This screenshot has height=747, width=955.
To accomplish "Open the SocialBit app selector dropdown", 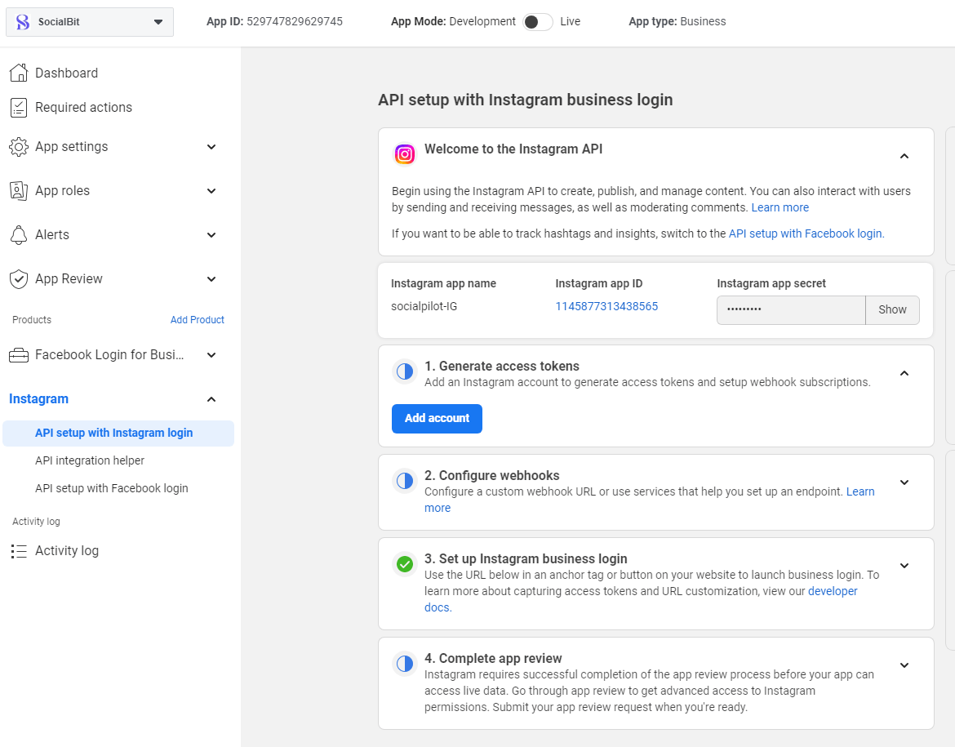I will click(x=90, y=22).
